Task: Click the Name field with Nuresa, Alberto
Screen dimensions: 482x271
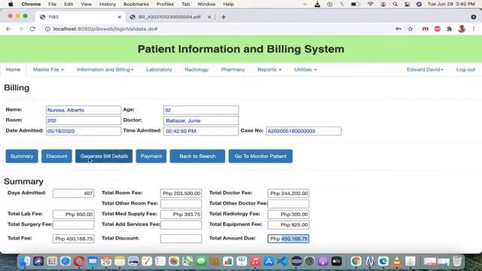Action: pos(84,110)
